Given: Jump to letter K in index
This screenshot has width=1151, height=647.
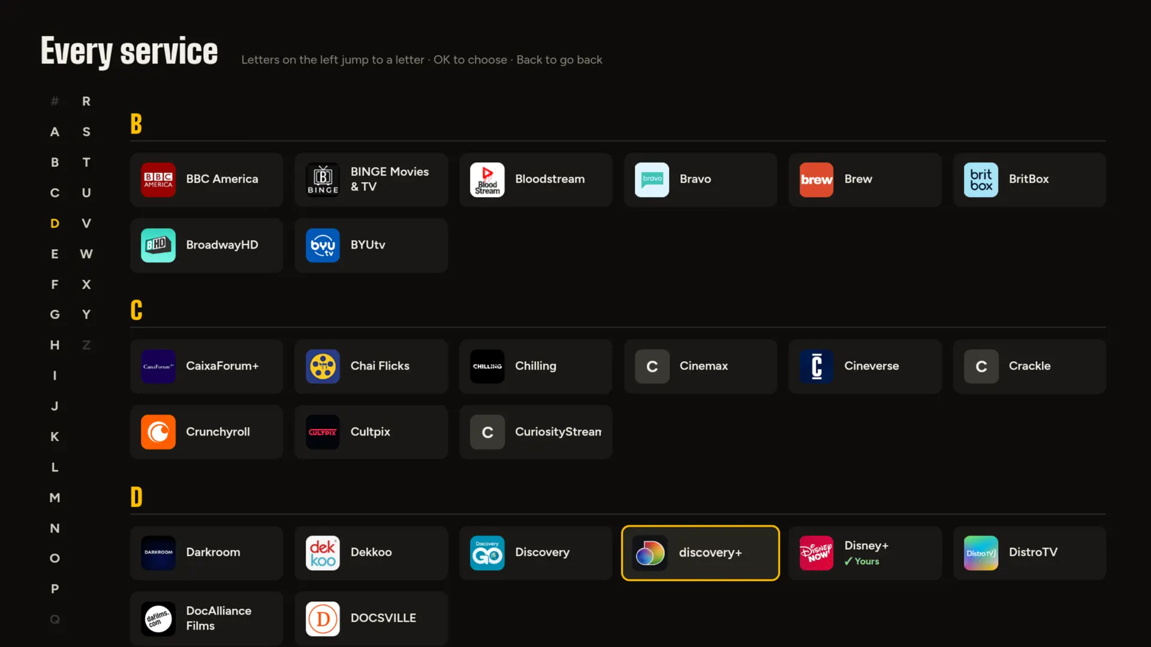Looking at the screenshot, I should (x=55, y=437).
